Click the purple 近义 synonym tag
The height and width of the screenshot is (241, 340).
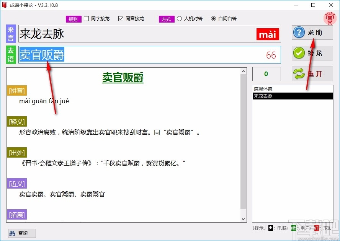(16, 184)
